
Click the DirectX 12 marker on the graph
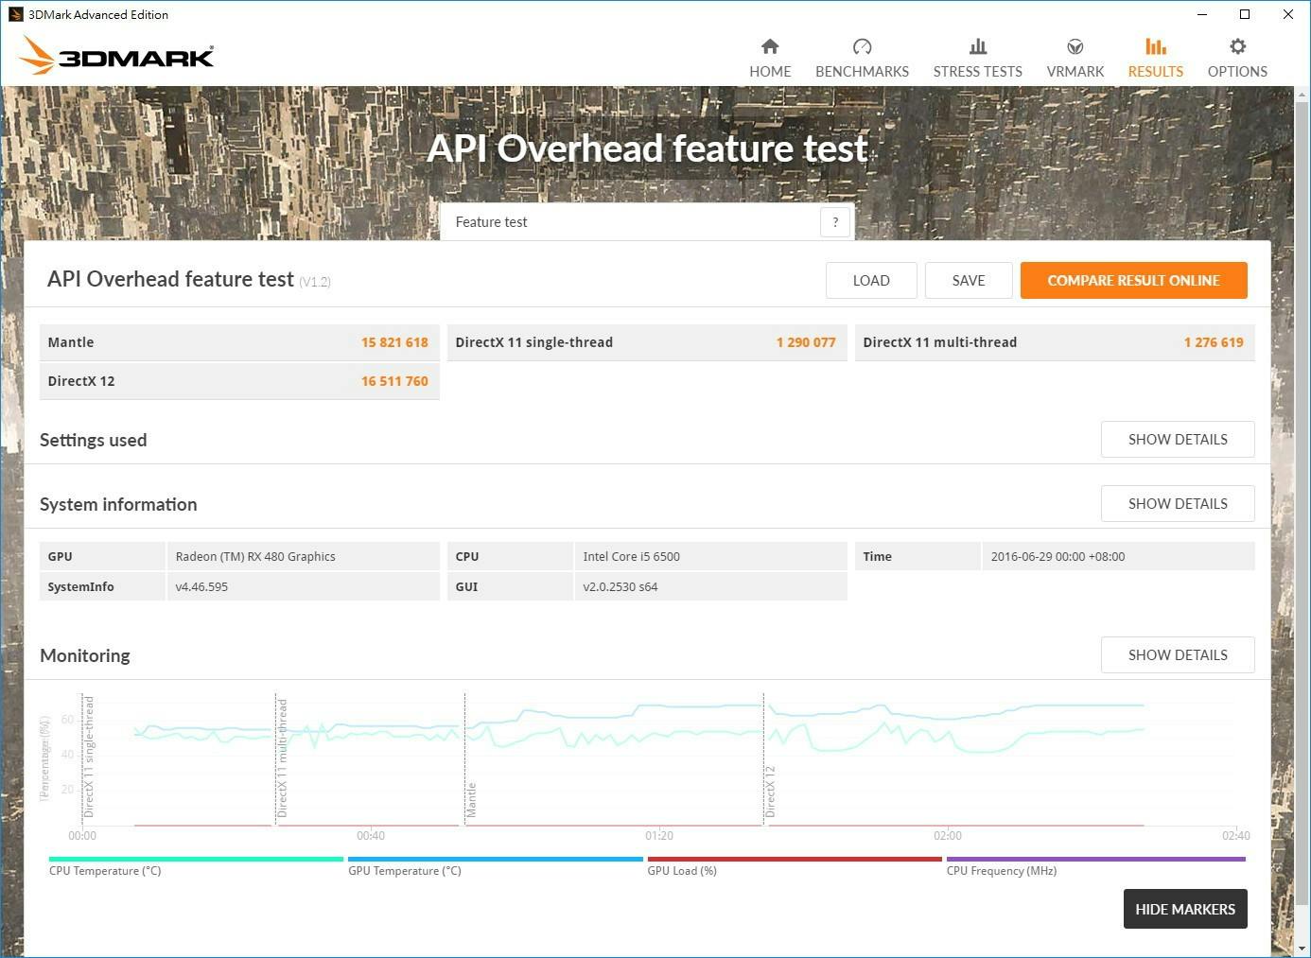[769, 791]
